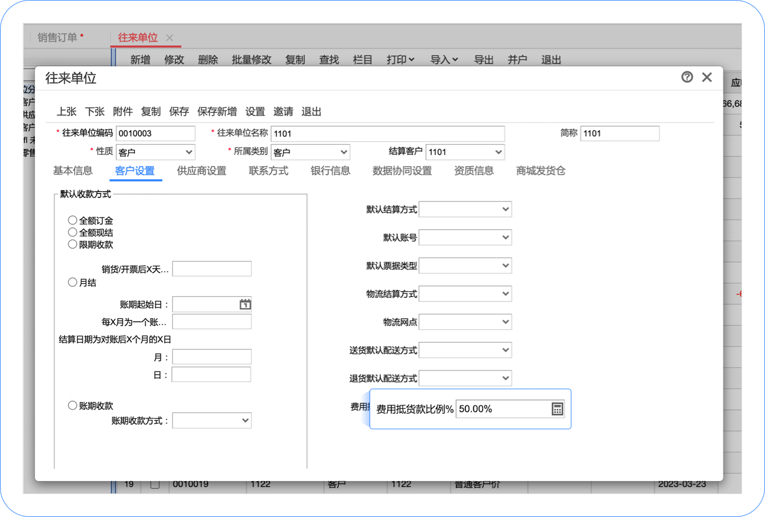The height and width of the screenshot is (517, 765).
Task: Switch to the 销售订单 tab
Action: pyautogui.click(x=58, y=38)
